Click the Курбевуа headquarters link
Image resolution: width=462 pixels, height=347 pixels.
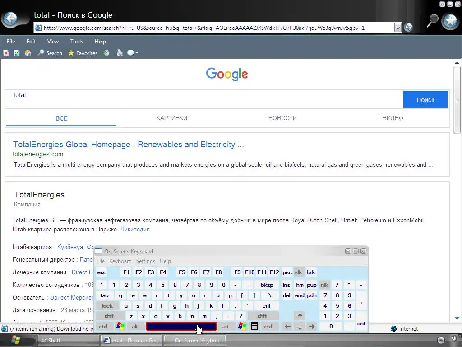tap(70, 247)
